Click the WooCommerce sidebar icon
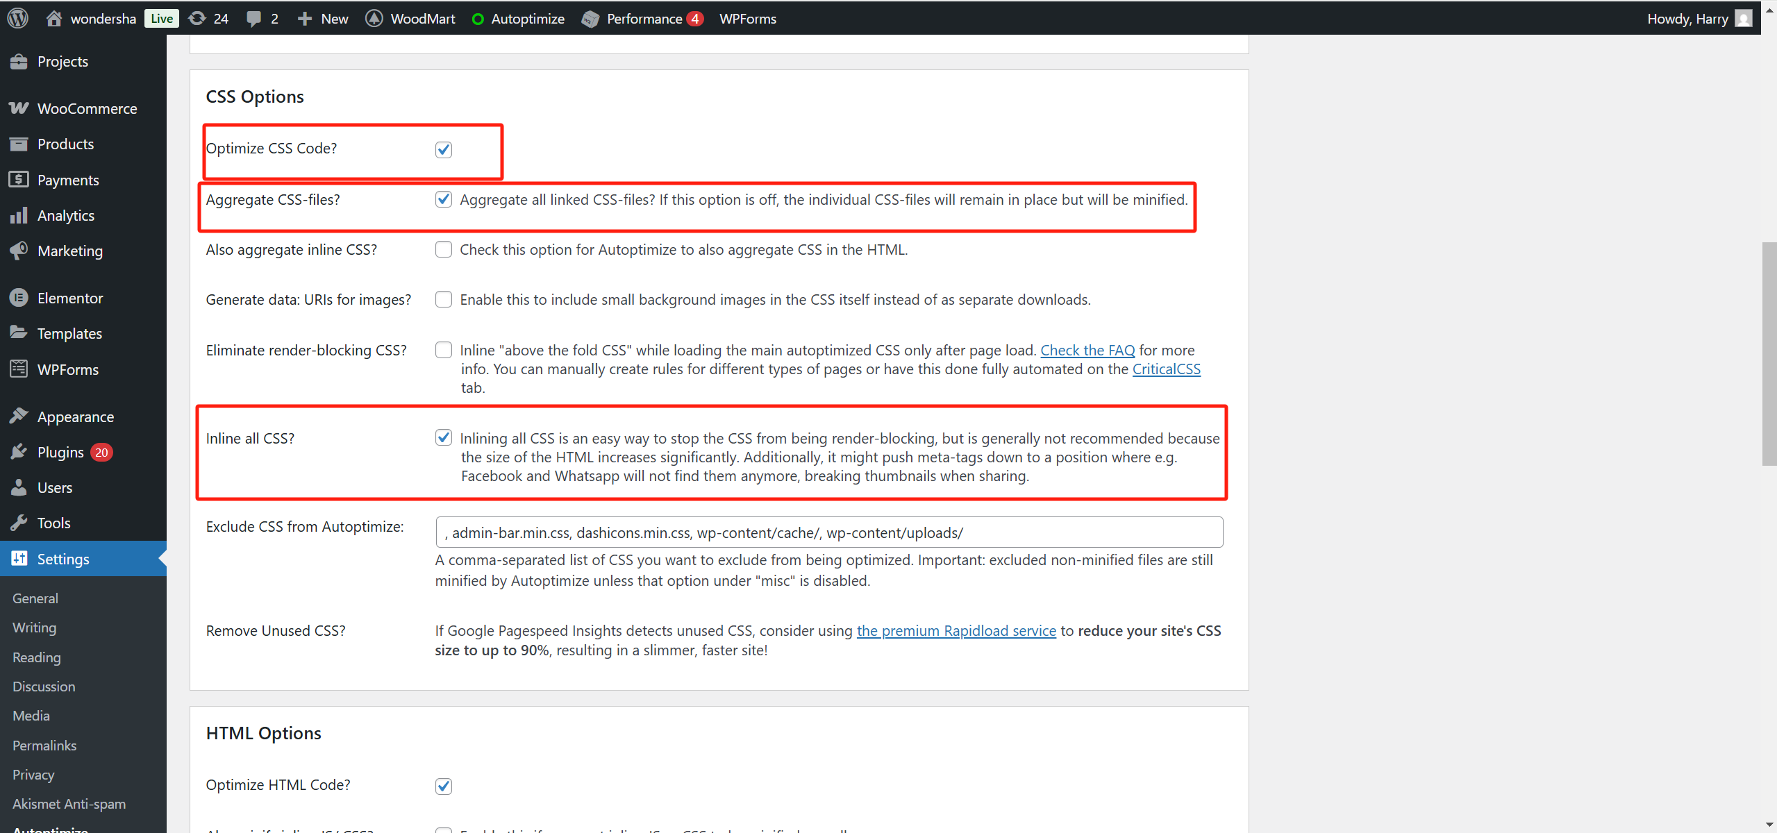 19,108
